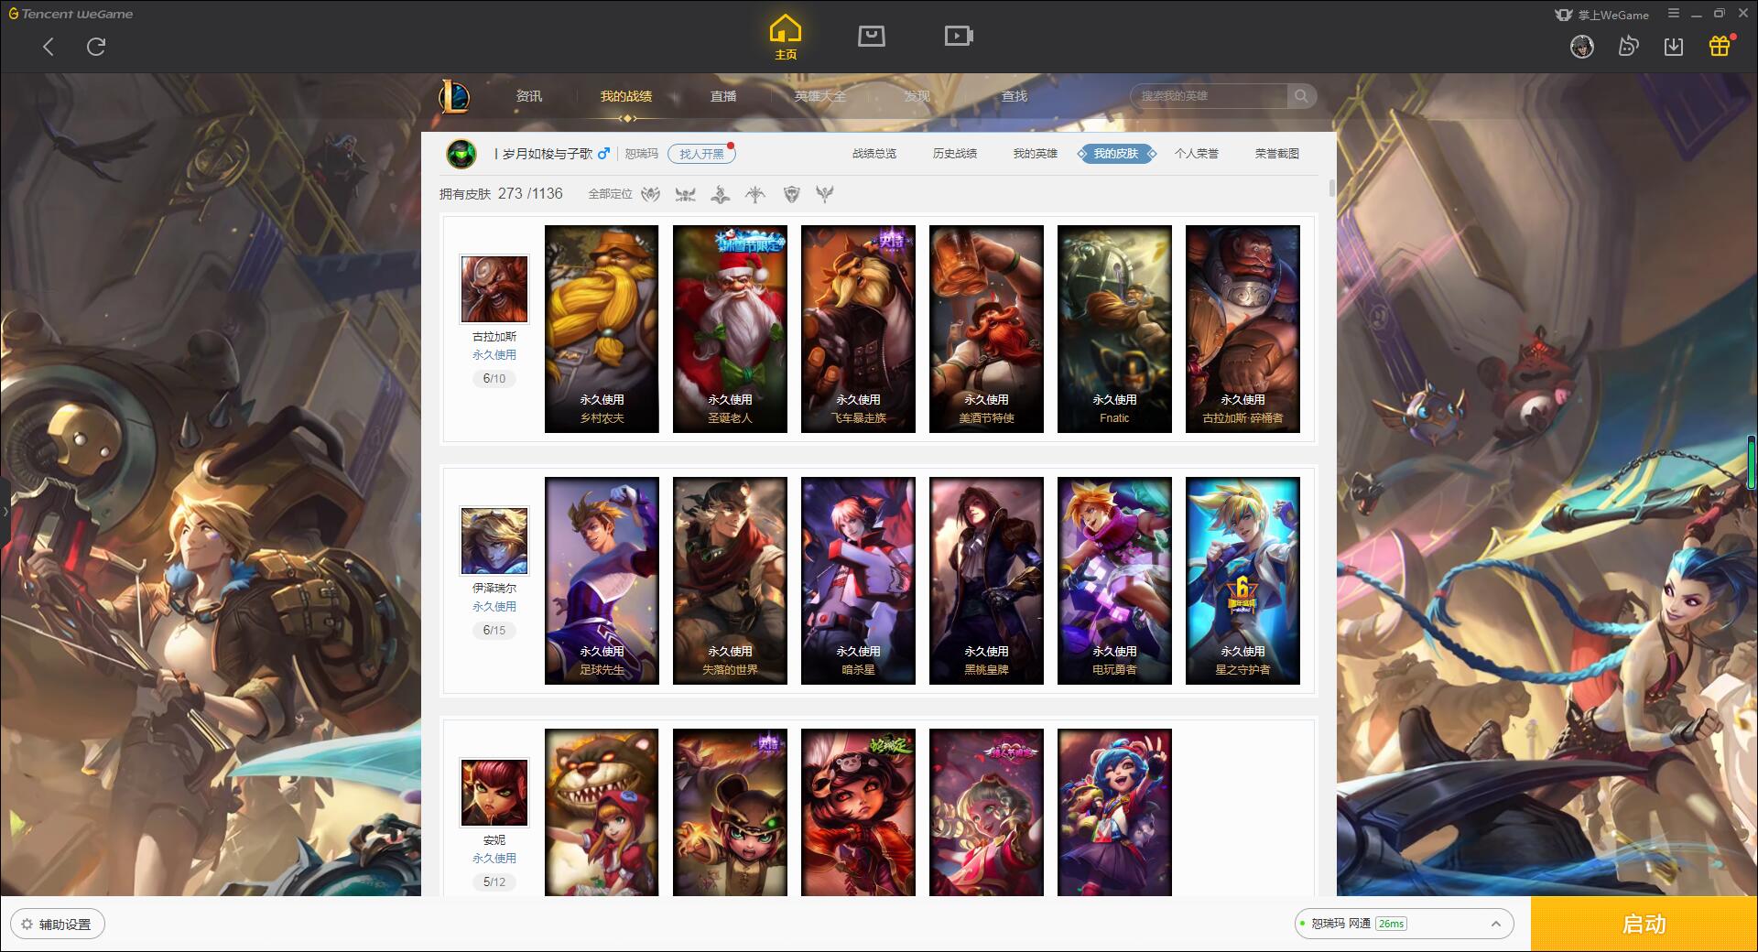Switch to 查找 search tab

tap(1014, 96)
